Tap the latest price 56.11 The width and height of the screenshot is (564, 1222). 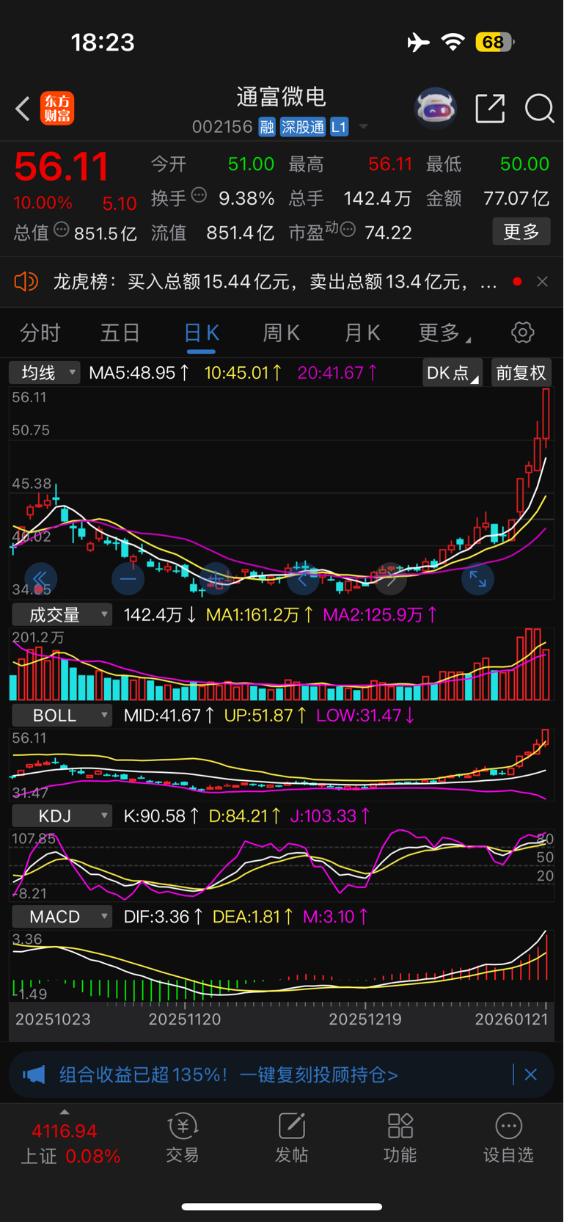click(x=62, y=166)
